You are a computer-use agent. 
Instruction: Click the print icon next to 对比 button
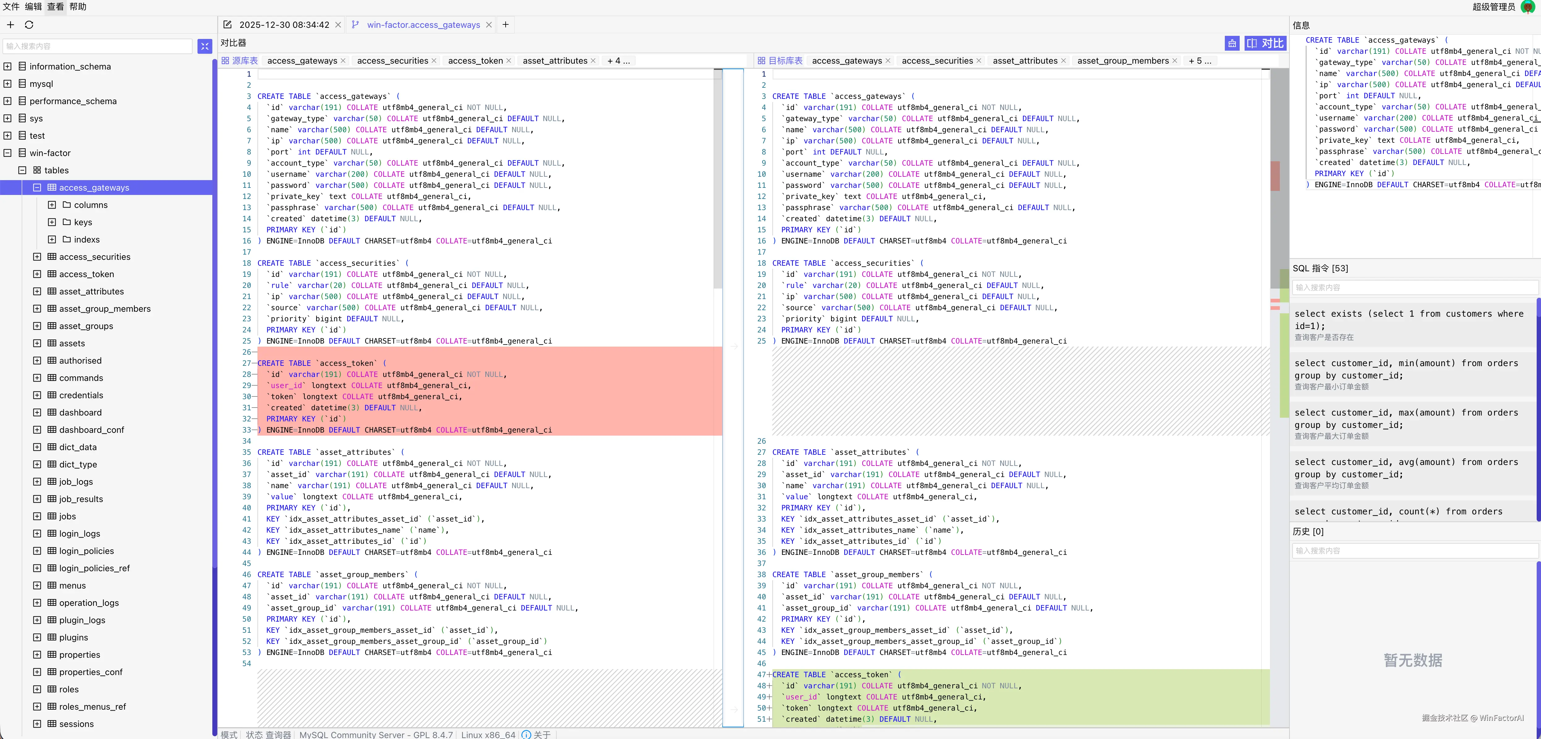(1232, 43)
